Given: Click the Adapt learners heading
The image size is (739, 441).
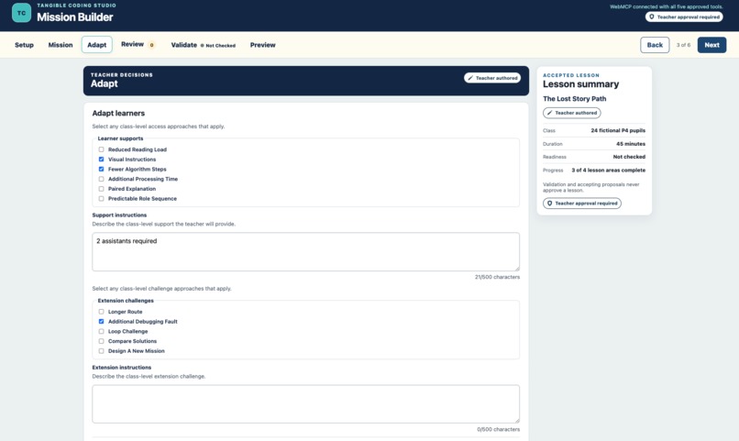Looking at the screenshot, I should pyautogui.click(x=118, y=113).
